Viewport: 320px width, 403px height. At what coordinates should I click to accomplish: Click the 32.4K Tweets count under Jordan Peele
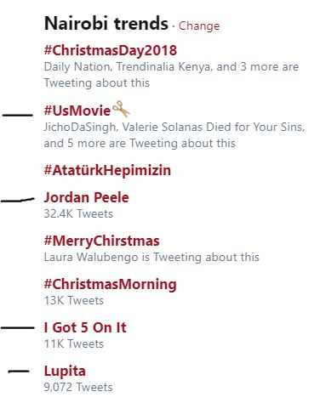(x=78, y=213)
